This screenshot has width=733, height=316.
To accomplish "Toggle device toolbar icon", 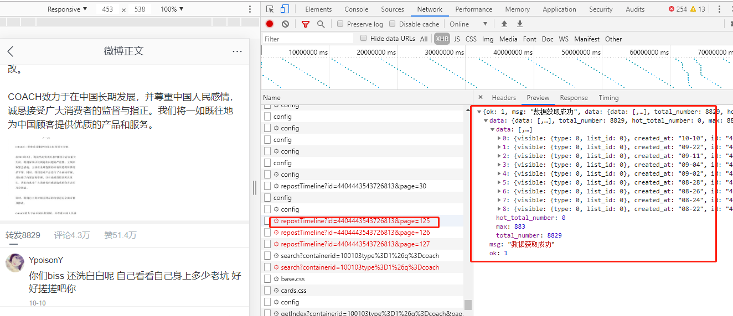I will click(x=285, y=9).
